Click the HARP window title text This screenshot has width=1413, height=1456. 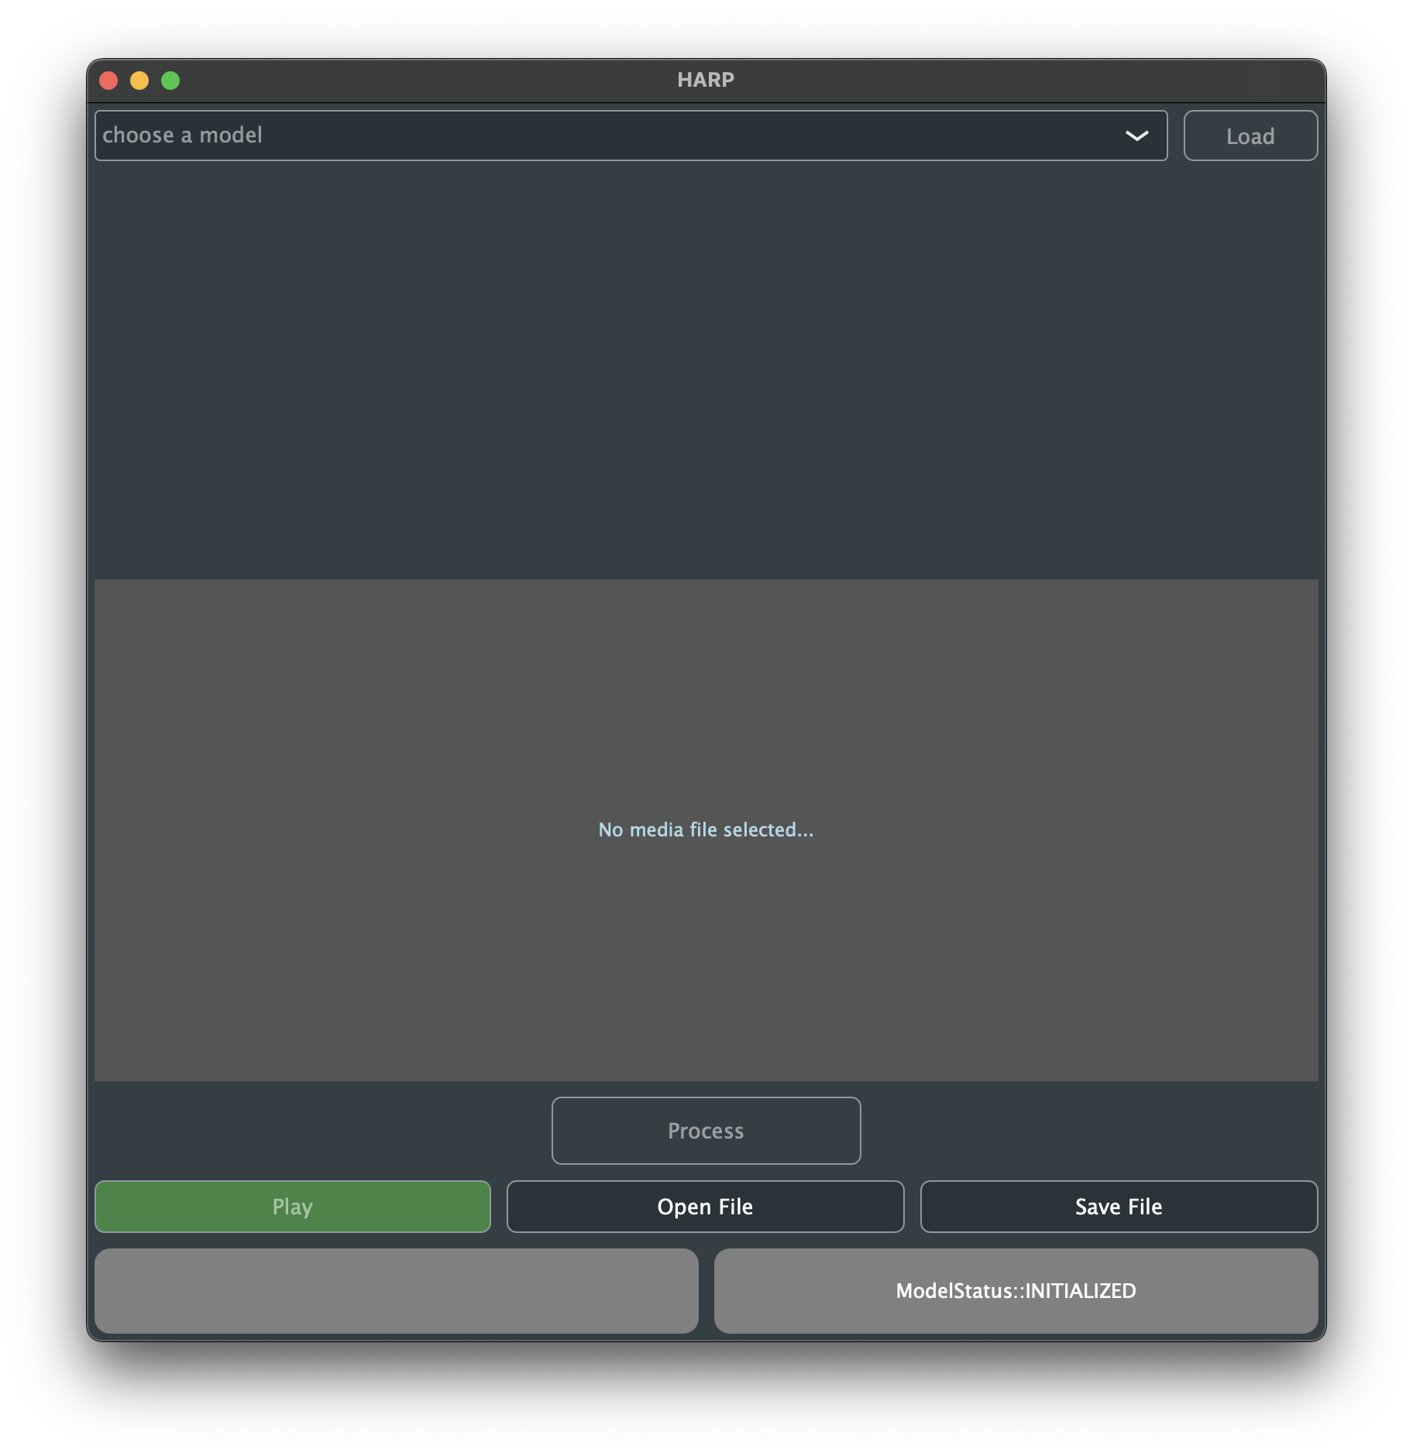(x=705, y=80)
